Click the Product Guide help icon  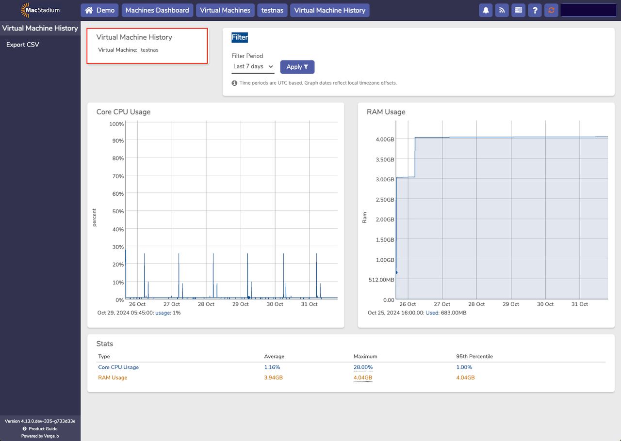tap(24, 429)
